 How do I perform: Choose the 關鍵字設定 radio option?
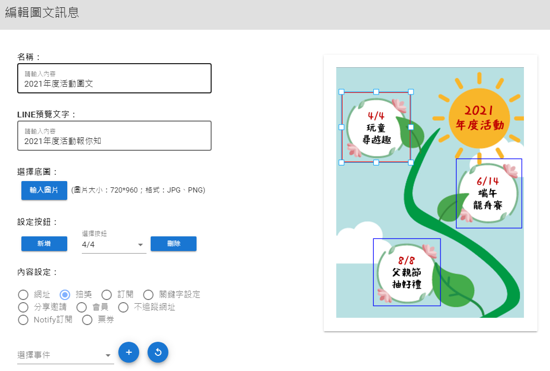pos(148,294)
